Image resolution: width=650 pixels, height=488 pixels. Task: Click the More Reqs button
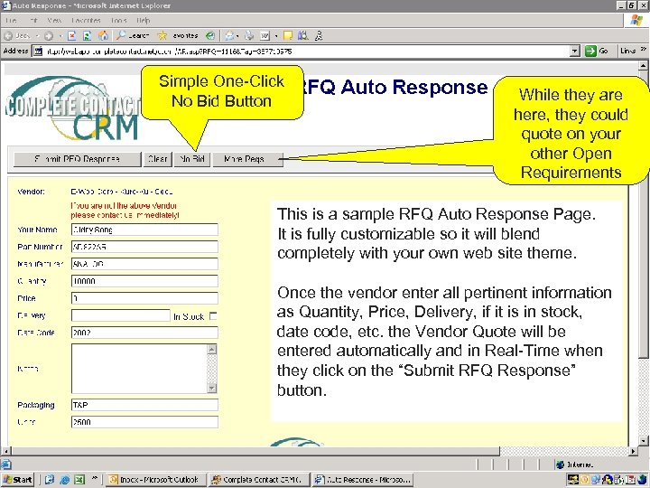[x=248, y=159]
